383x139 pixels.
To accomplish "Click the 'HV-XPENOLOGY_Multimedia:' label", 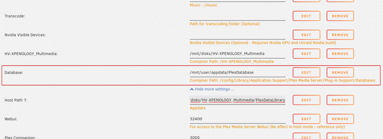I will pos(31,54).
